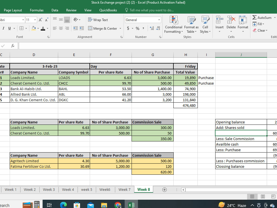
Task: Decrease font size with the small A icon
Action: [x=47, y=20]
